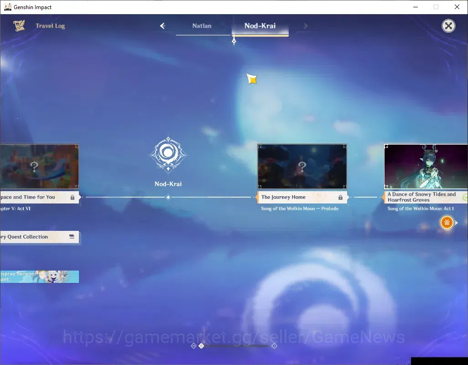
Task: Open the Summer Resort event banner
Action: point(39,276)
